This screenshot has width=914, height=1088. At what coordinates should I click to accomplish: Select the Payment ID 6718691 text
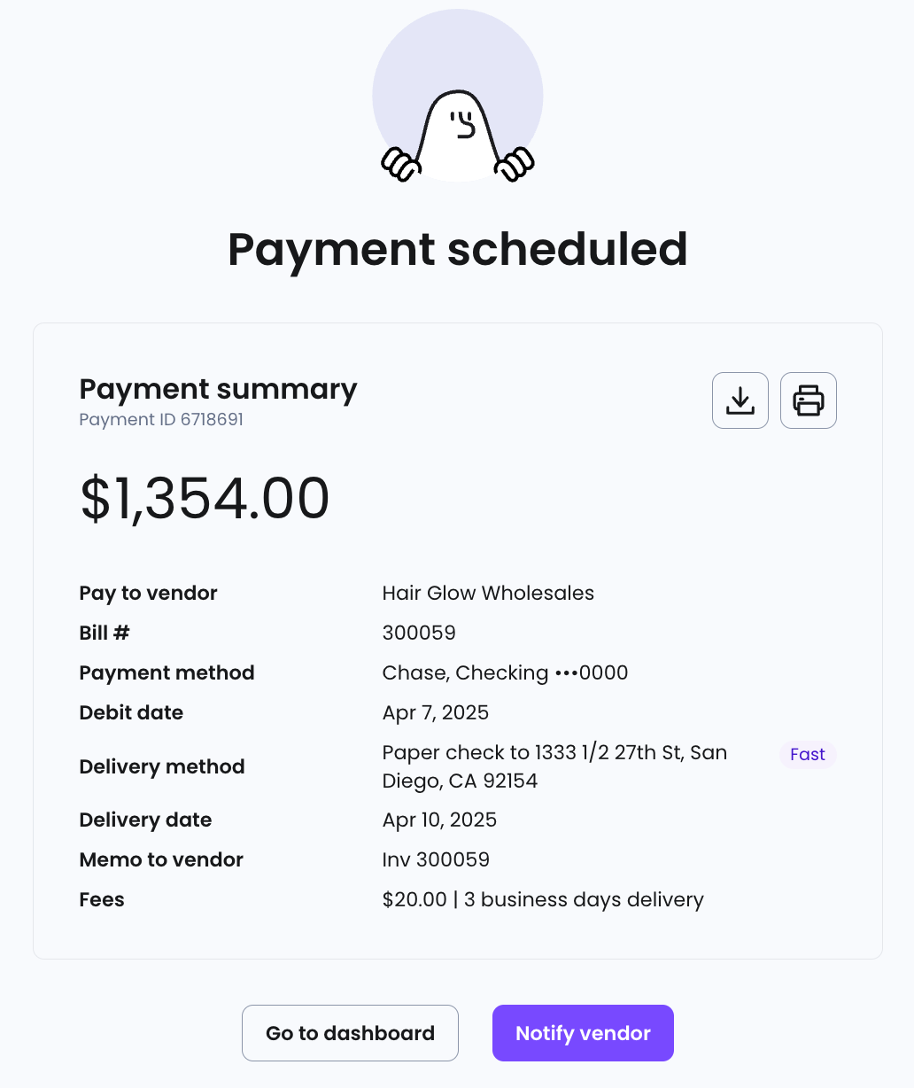click(x=161, y=419)
